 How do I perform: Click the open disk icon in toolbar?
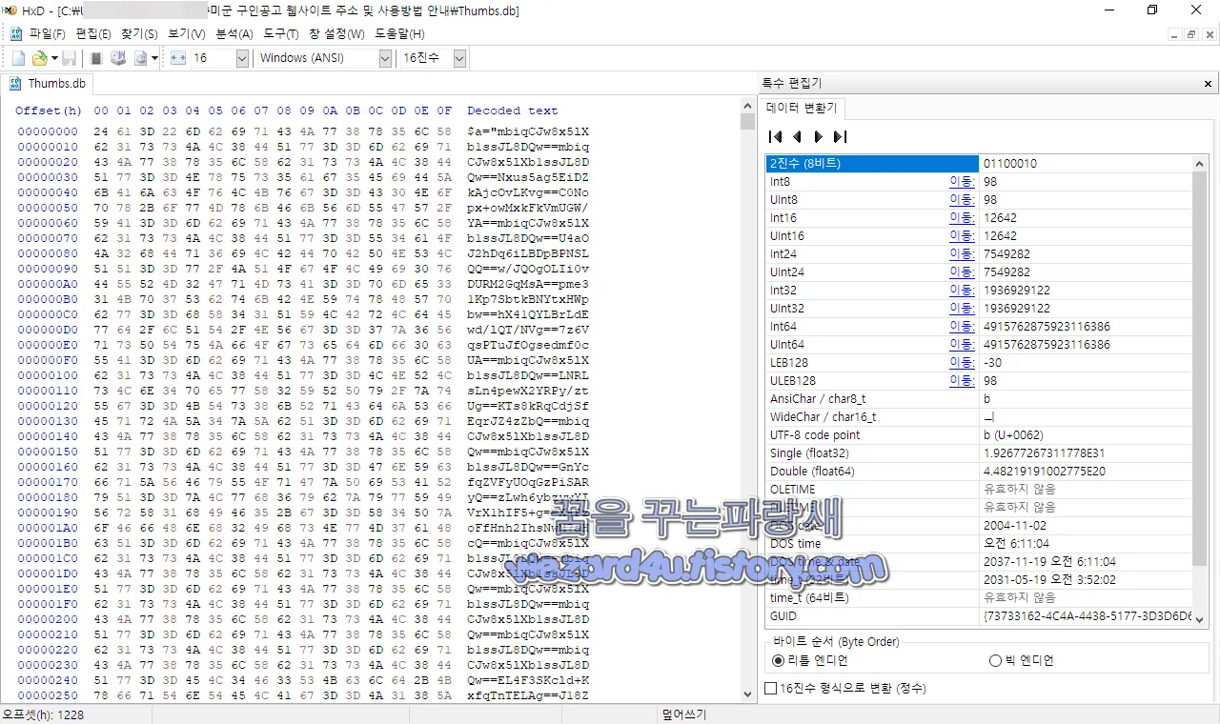point(118,58)
